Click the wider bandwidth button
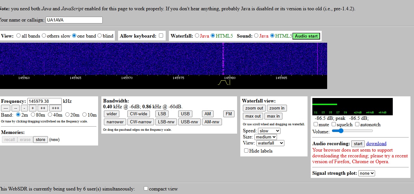 [x=112, y=114]
